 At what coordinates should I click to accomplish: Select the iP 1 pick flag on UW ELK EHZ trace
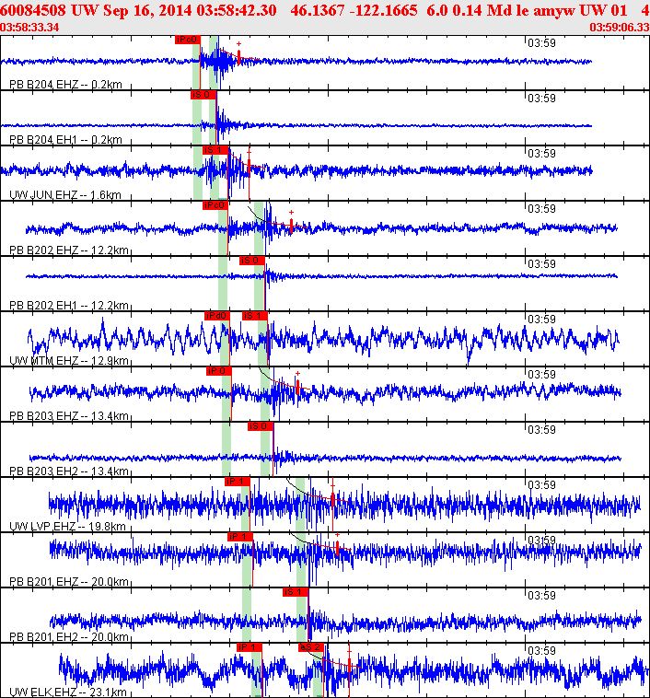[x=250, y=646]
